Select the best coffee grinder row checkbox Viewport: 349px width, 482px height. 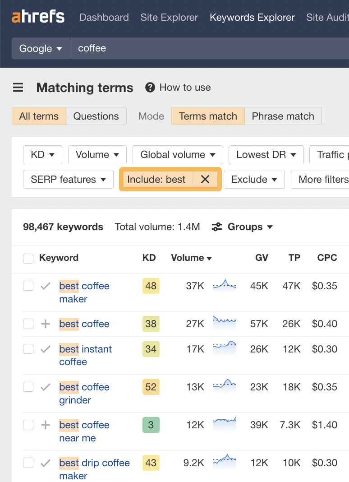click(28, 387)
